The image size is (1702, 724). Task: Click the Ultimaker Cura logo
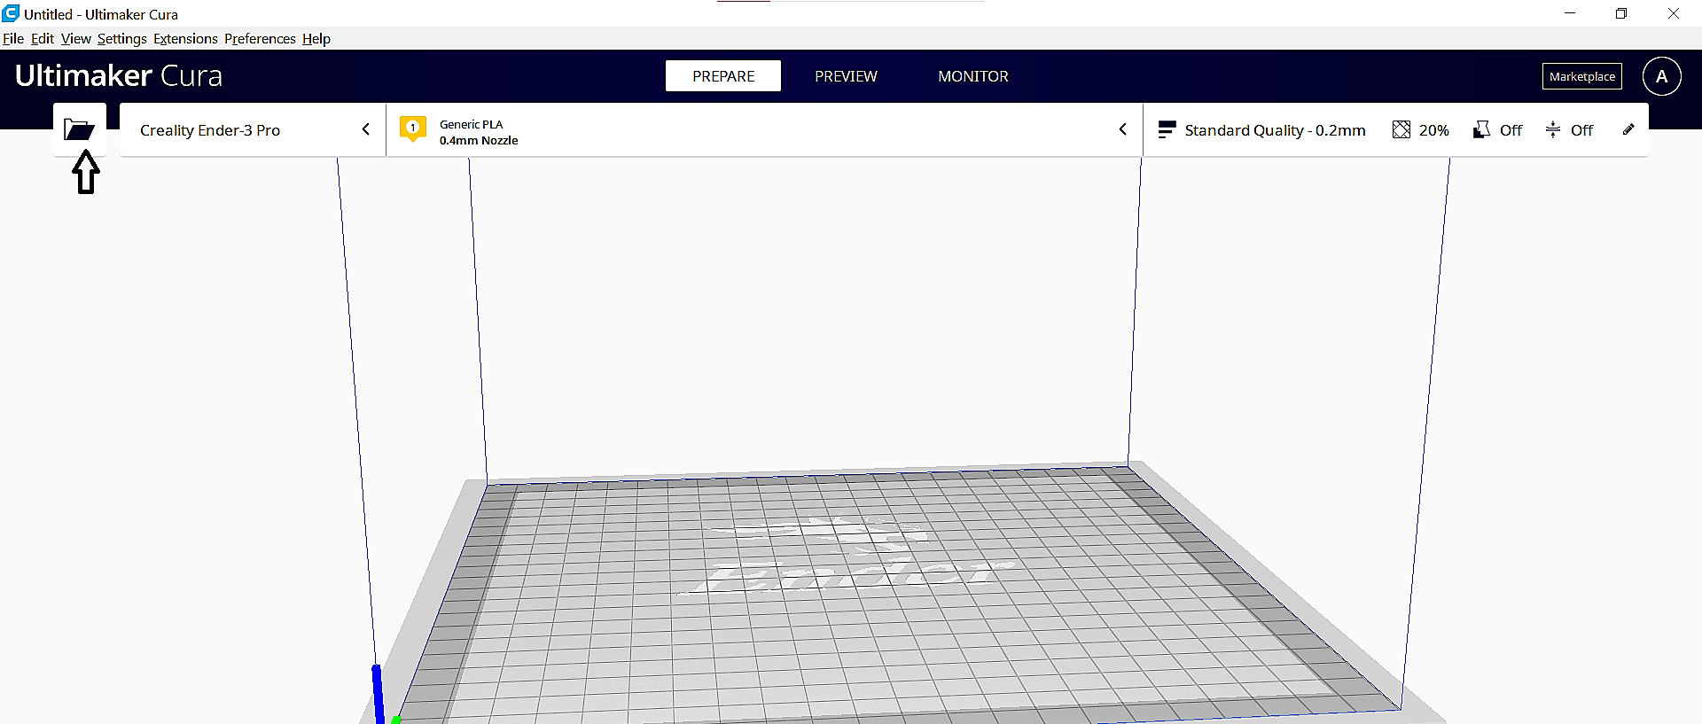point(119,75)
